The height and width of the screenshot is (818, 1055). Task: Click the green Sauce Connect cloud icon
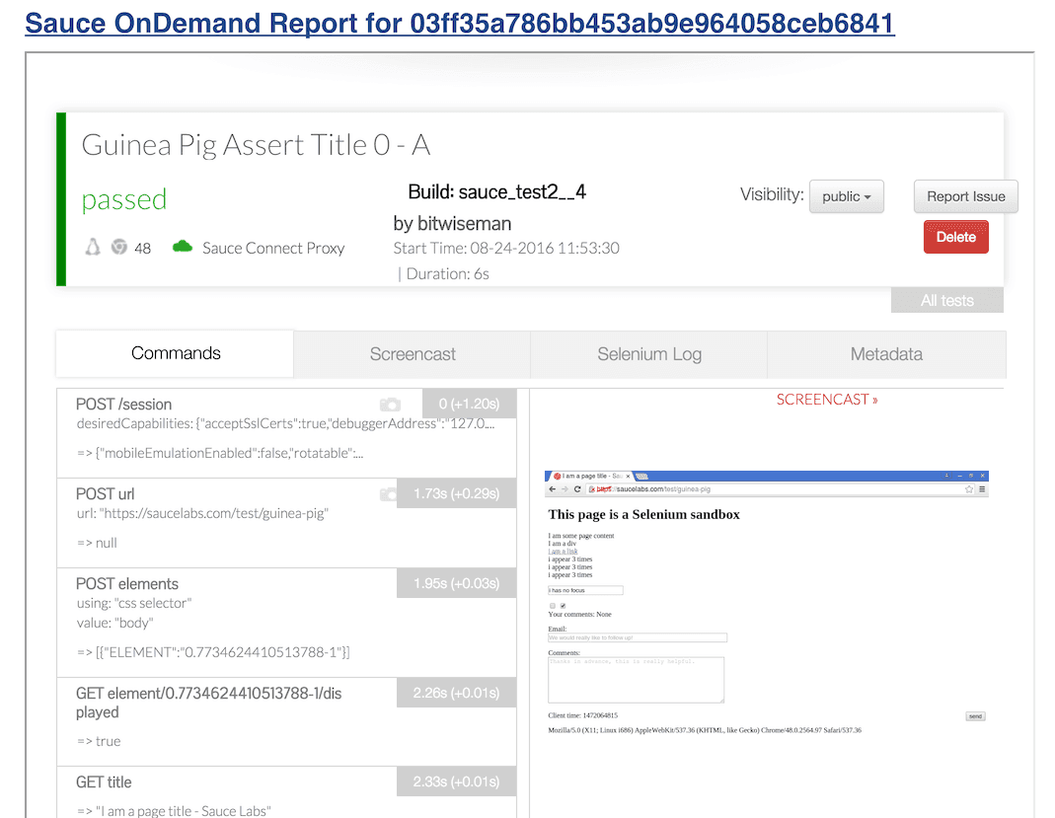click(x=182, y=248)
